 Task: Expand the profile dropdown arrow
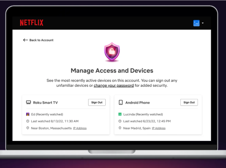203,23
